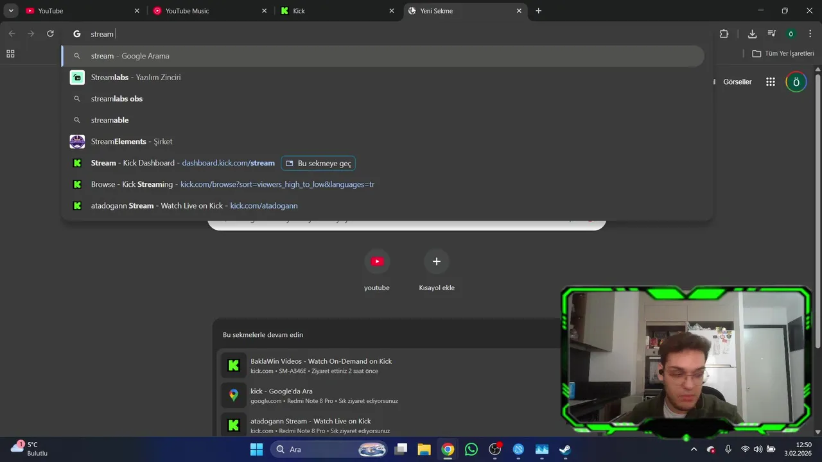This screenshot has width=822, height=462.
Task: Open the Google apps grid icon
Action: 771,82
